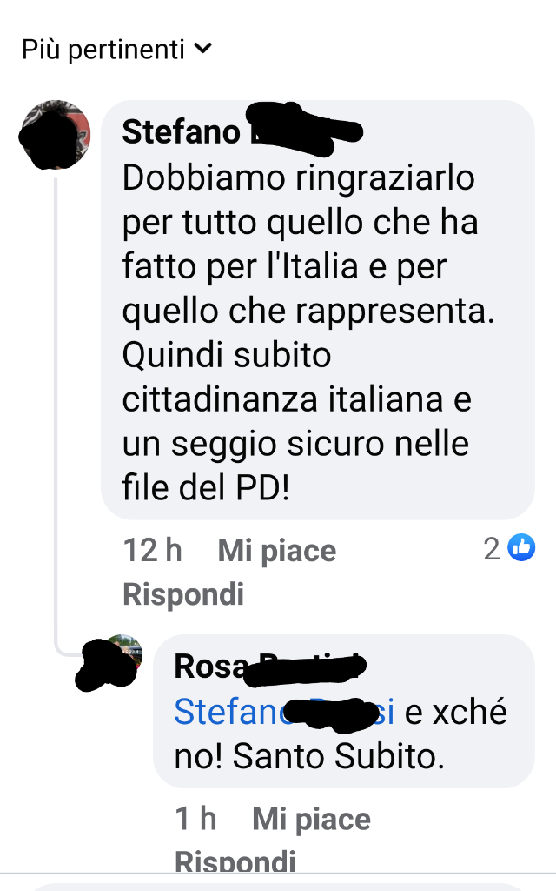Open Stefano's profile picture
556x891 pixels.
click(x=55, y=135)
